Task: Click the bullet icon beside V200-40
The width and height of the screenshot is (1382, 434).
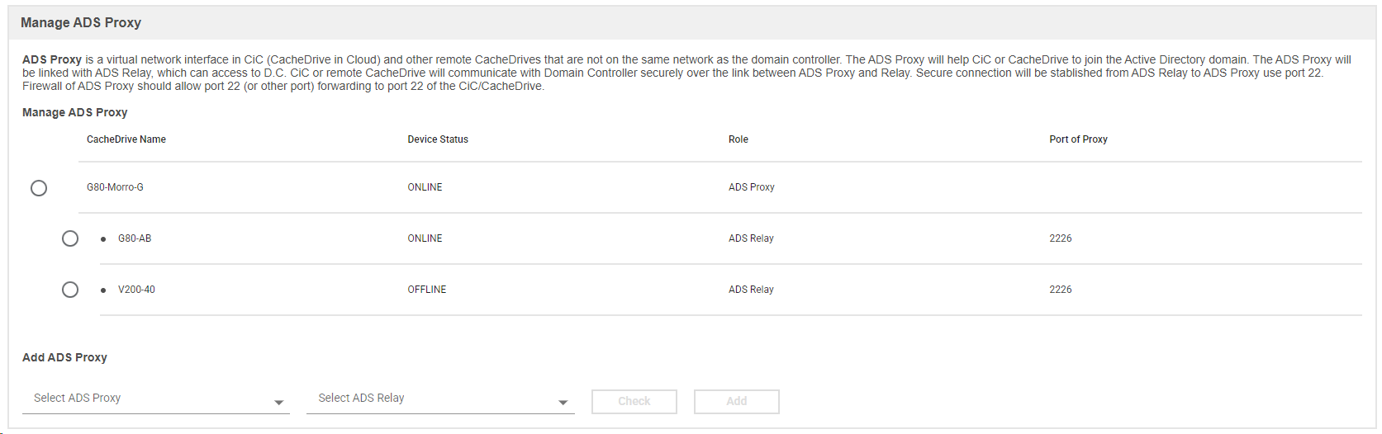Action: (103, 290)
